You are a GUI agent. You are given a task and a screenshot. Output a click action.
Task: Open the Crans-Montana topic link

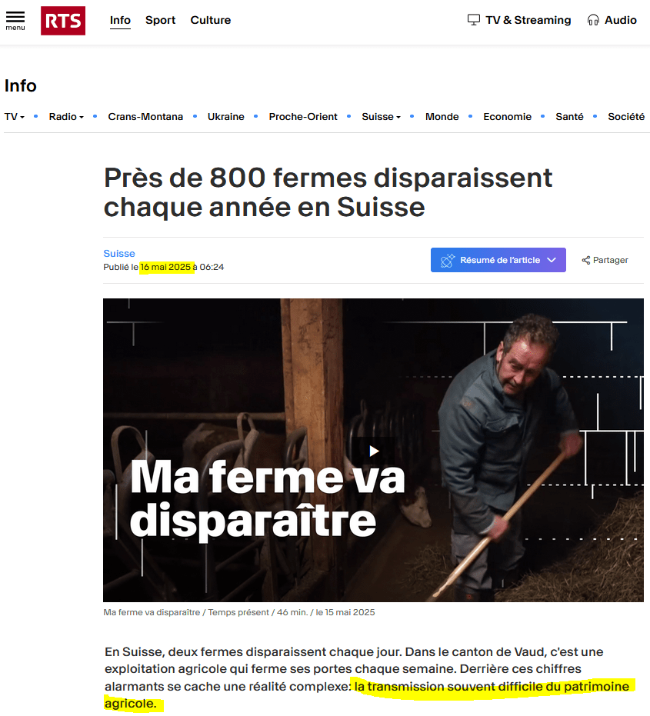[x=145, y=117]
